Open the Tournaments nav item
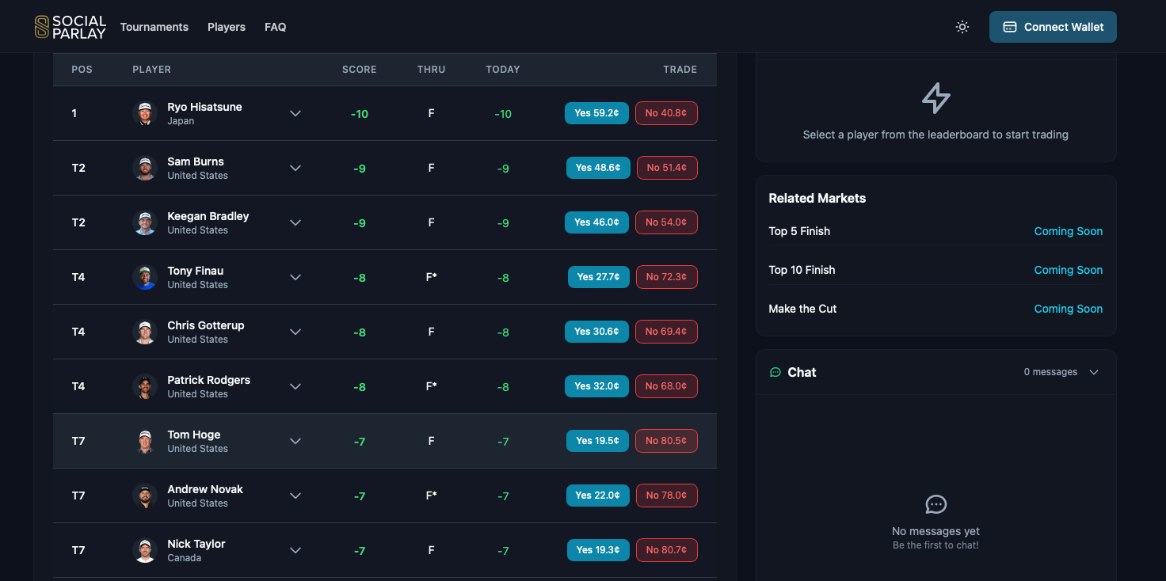 [154, 27]
